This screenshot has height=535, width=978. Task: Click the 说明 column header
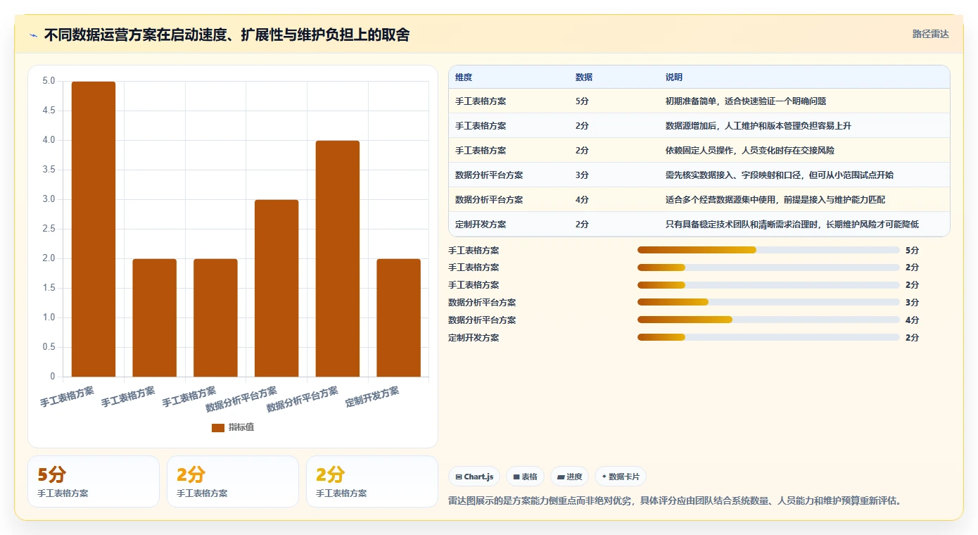(674, 77)
